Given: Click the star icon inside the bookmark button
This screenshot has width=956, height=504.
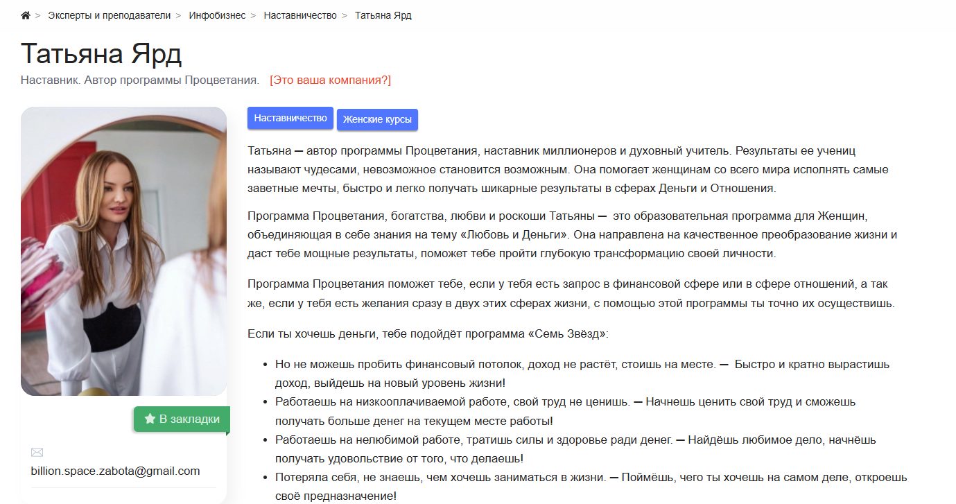Looking at the screenshot, I should [150, 418].
